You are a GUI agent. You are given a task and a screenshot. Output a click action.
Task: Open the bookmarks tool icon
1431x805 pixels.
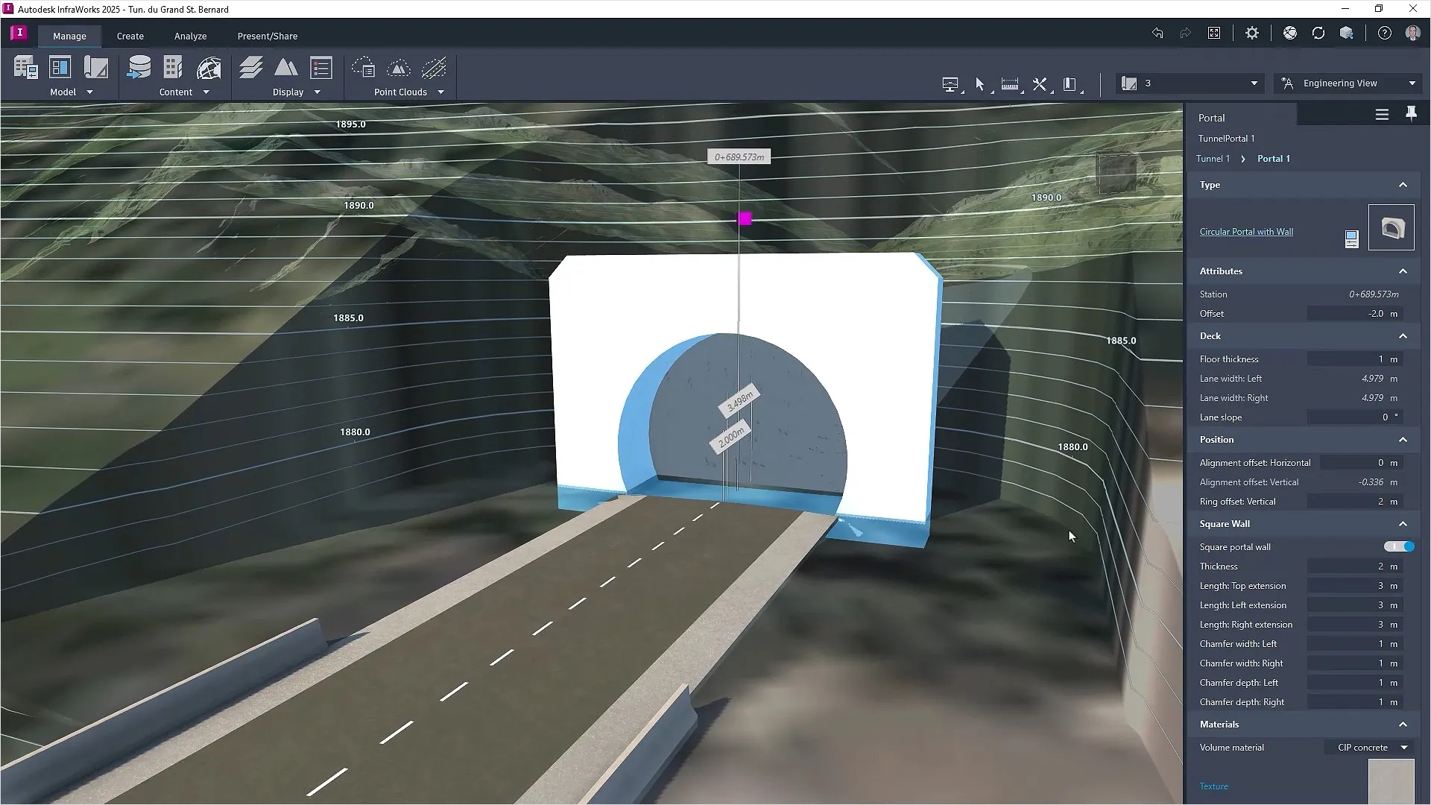tap(1070, 84)
